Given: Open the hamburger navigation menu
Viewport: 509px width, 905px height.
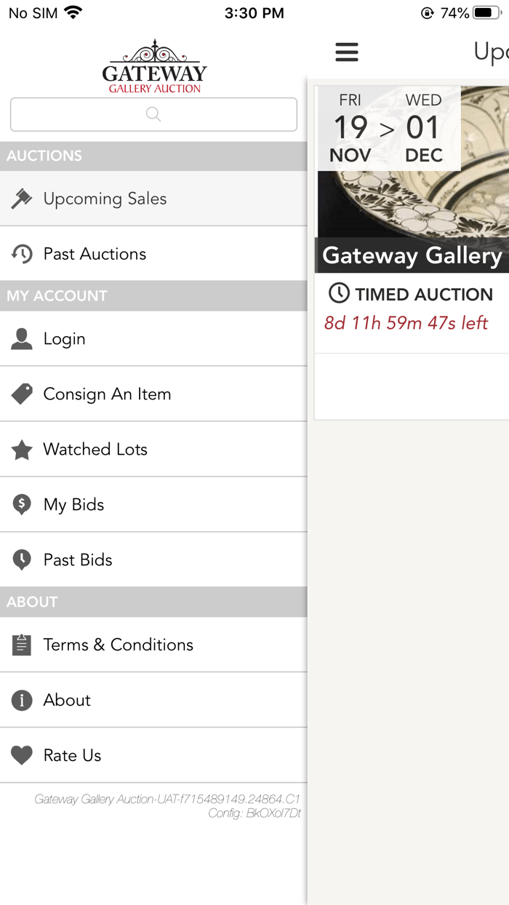Looking at the screenshot, I should [347, 52].
